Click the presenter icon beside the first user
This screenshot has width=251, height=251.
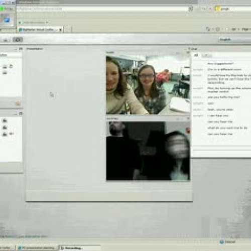pos(11,66)
